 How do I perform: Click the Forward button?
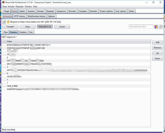click(x=10, y=27)
